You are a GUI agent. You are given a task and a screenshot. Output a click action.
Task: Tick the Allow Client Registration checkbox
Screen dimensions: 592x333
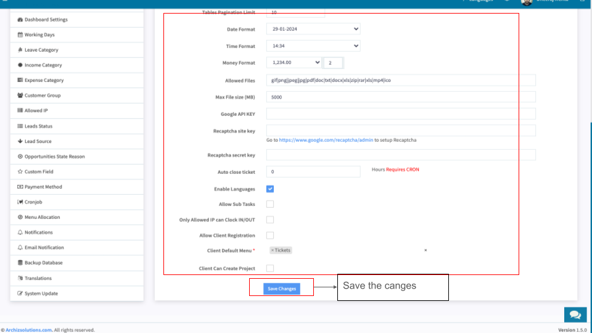[x=270, y=235]
